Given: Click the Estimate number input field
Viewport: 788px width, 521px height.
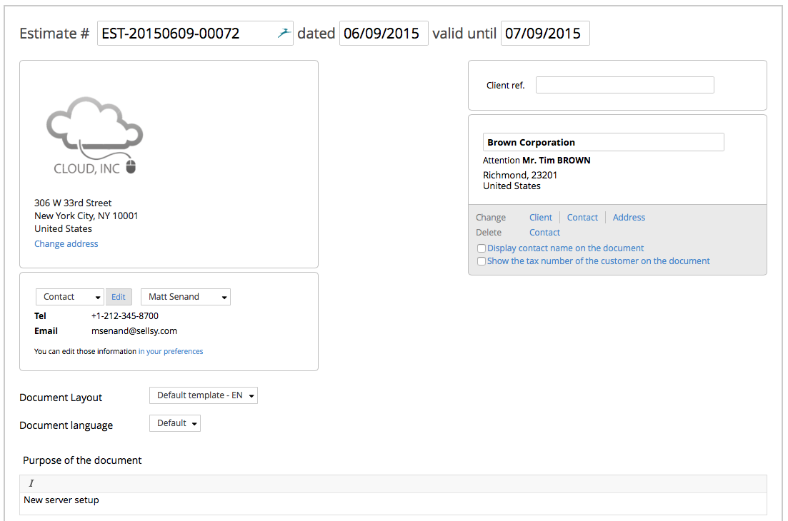Looking at the screenshot, I should pos(195,33).
